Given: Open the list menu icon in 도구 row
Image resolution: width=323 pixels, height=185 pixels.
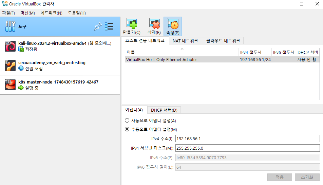Looking at the screenshot, I should pyautogui.click(x=109, y=26).
